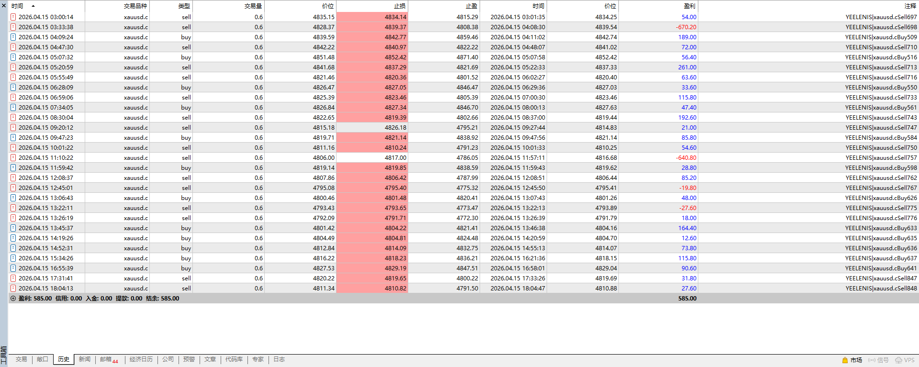Click close time 2026.04.15 16:21:36
Viewport: 919px width, 367px height.
pos(517,258)
